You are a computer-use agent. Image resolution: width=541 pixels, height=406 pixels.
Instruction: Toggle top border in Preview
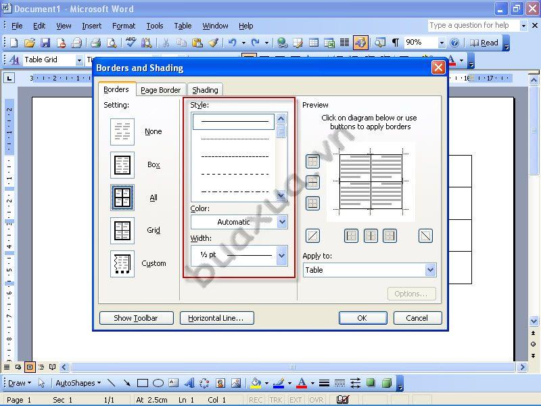312,161
